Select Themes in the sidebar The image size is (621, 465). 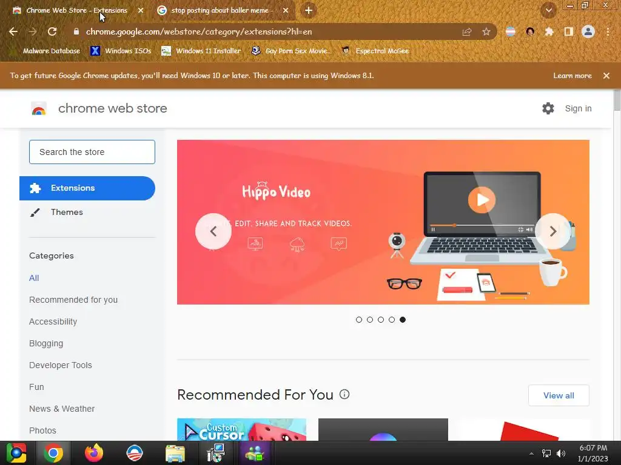[67, 213]
